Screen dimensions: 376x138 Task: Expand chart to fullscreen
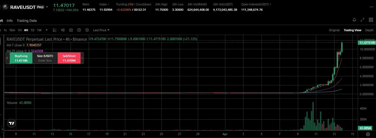(363, 20)
